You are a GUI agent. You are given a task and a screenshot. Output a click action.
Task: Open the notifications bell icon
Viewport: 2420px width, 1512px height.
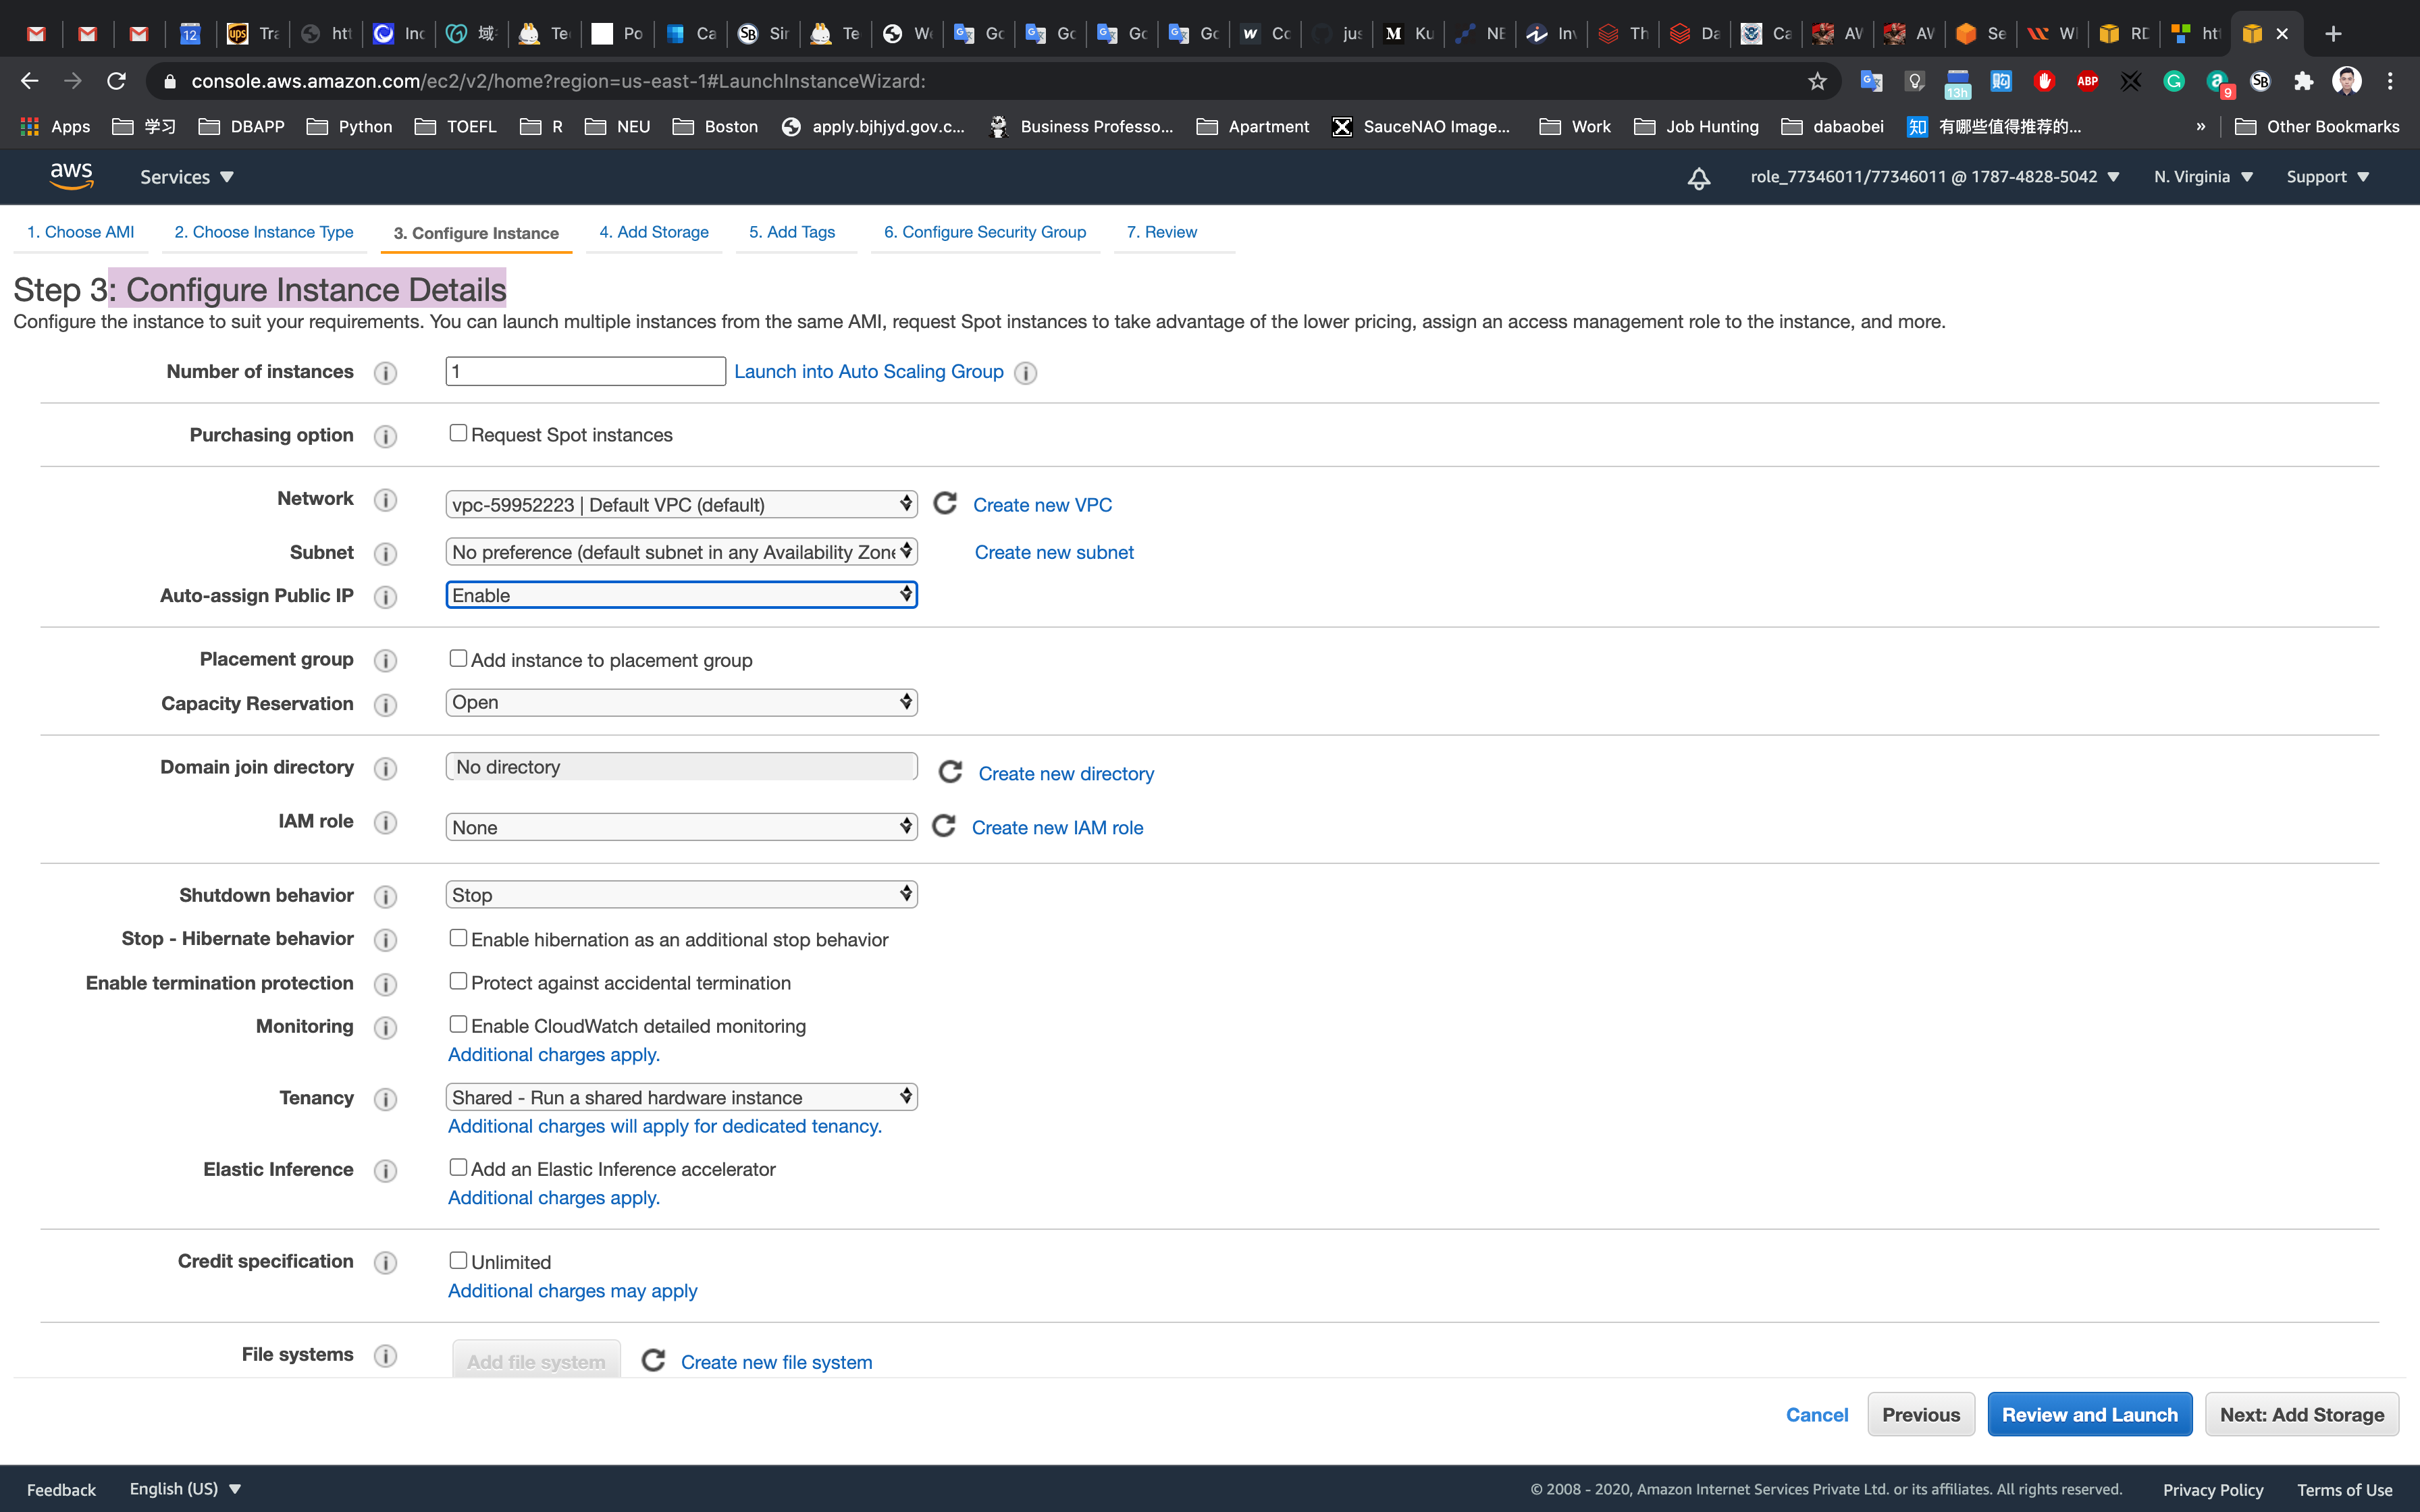pyautogui.click(x=1698, y=178)
